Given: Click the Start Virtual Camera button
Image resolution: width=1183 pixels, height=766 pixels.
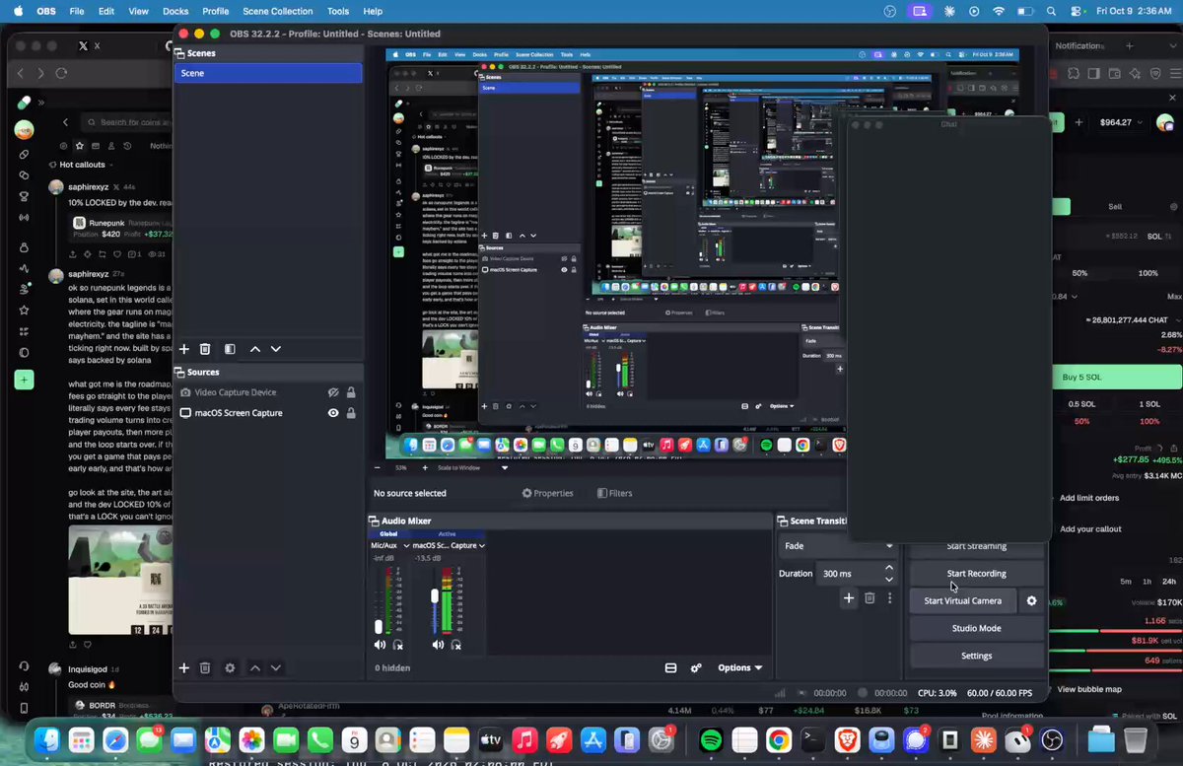Looking at the screenshot, I should pyautogui.click(x=963, y=600).
